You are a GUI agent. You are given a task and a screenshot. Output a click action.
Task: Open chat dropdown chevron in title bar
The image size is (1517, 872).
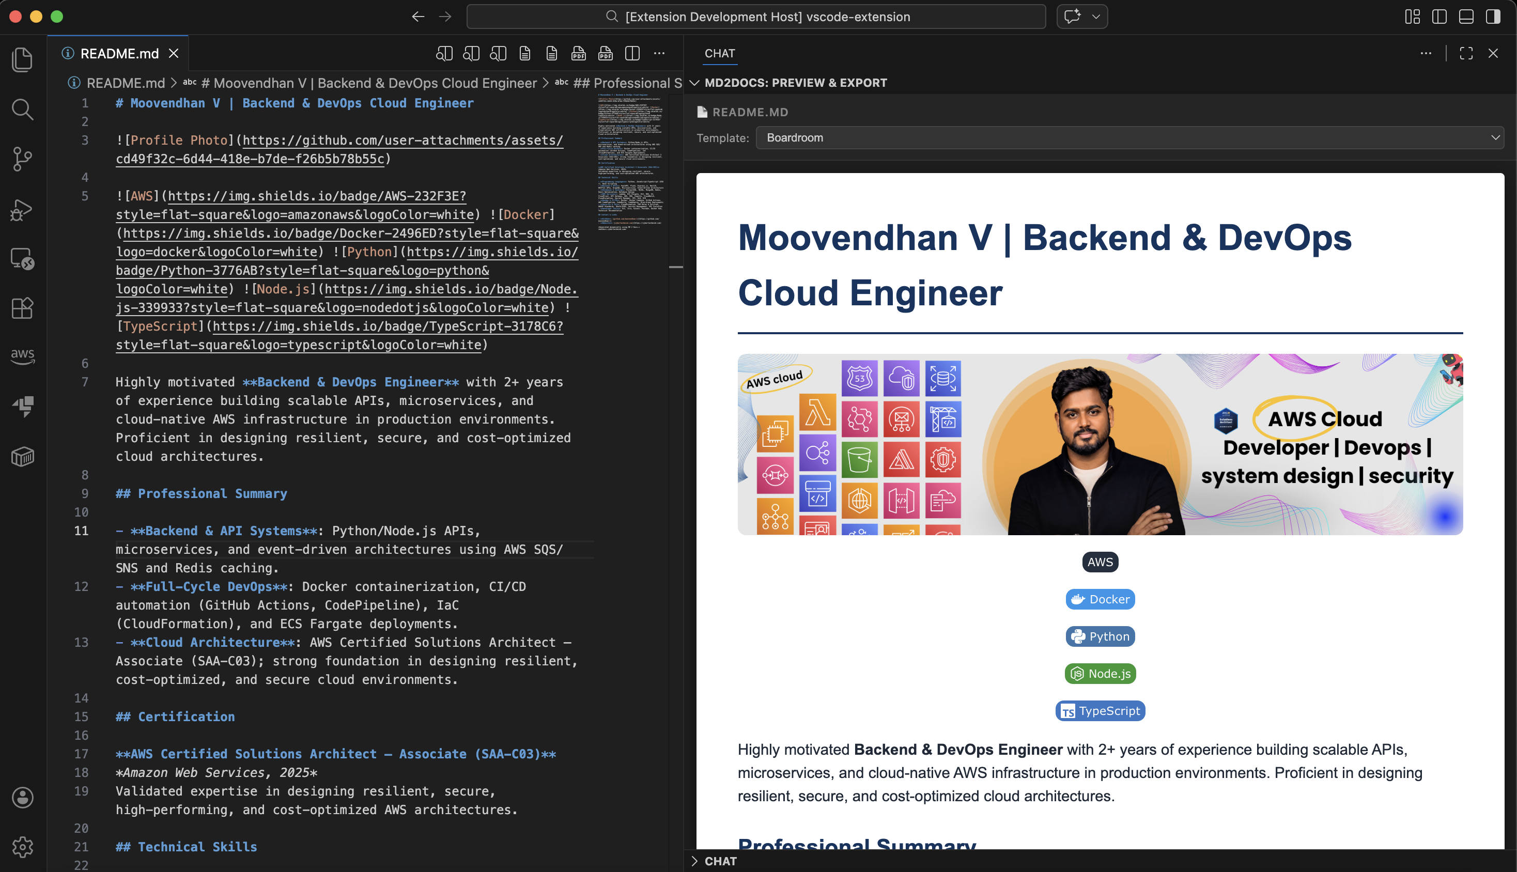1096,17
